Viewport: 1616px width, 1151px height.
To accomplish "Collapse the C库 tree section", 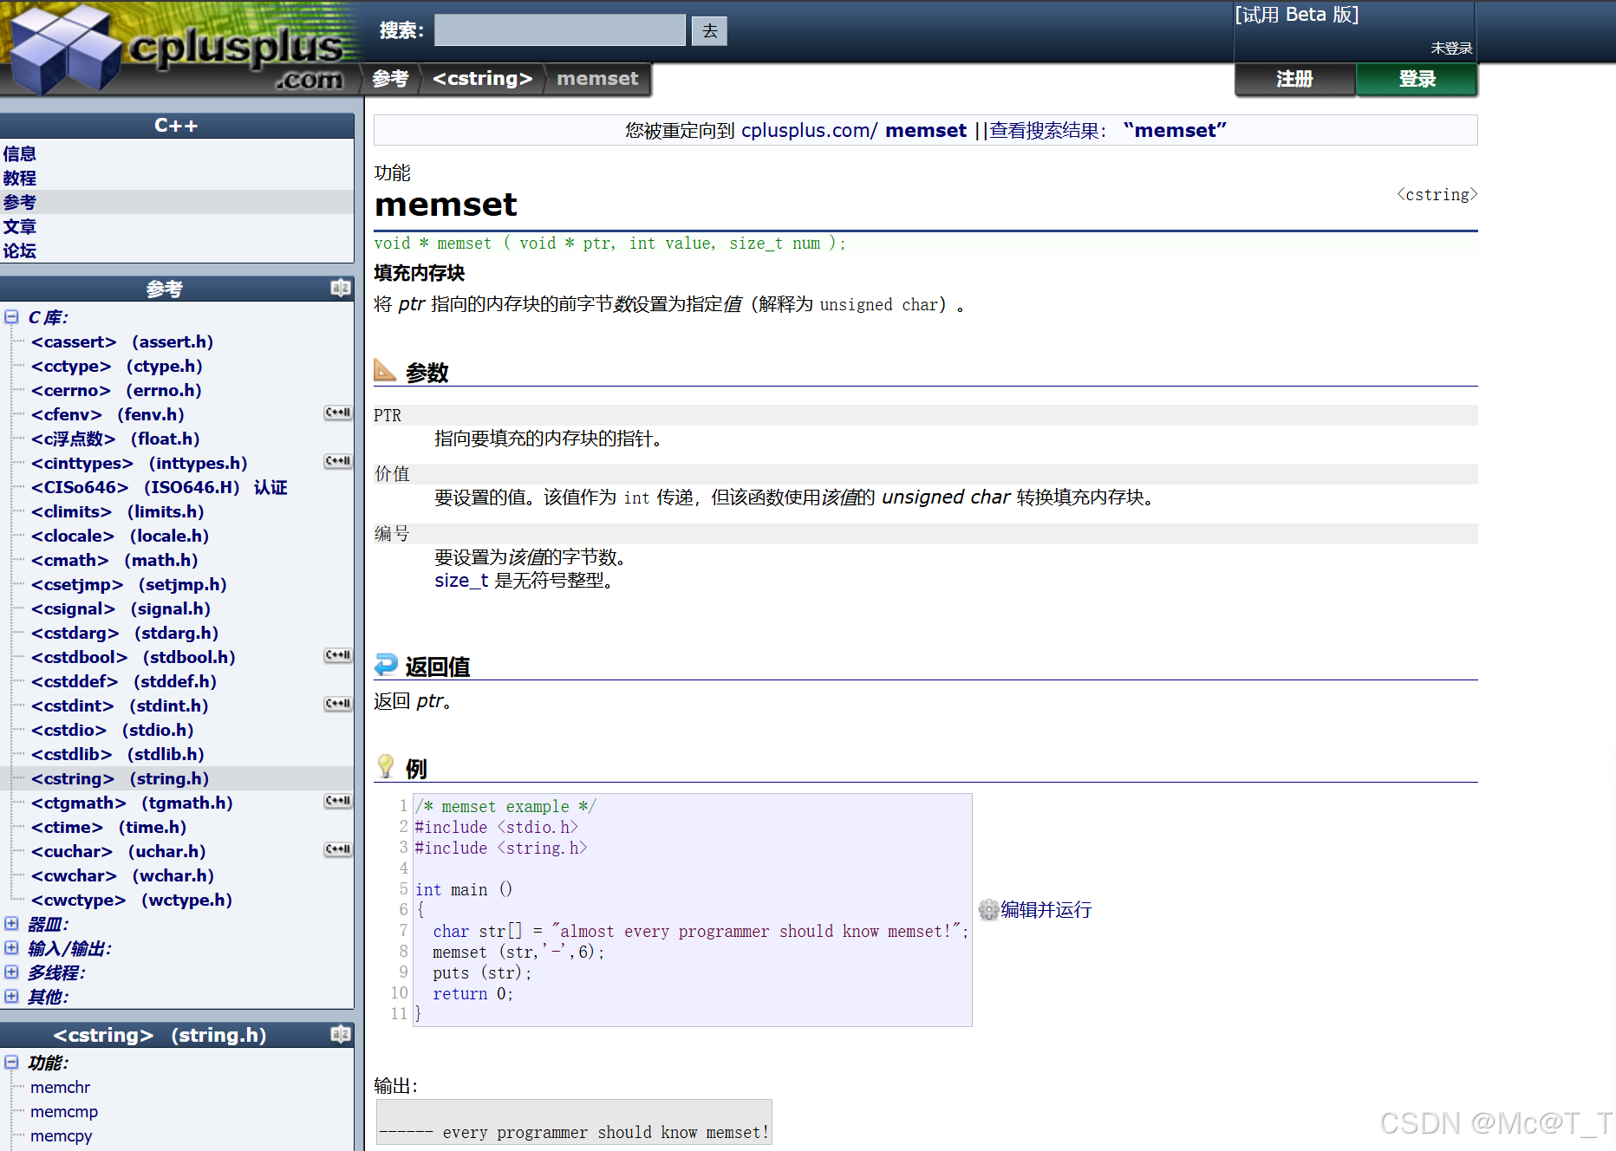I will click(11, 317).
